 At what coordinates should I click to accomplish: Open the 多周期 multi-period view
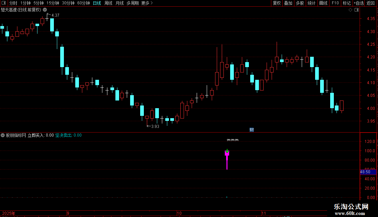(132, 3)
